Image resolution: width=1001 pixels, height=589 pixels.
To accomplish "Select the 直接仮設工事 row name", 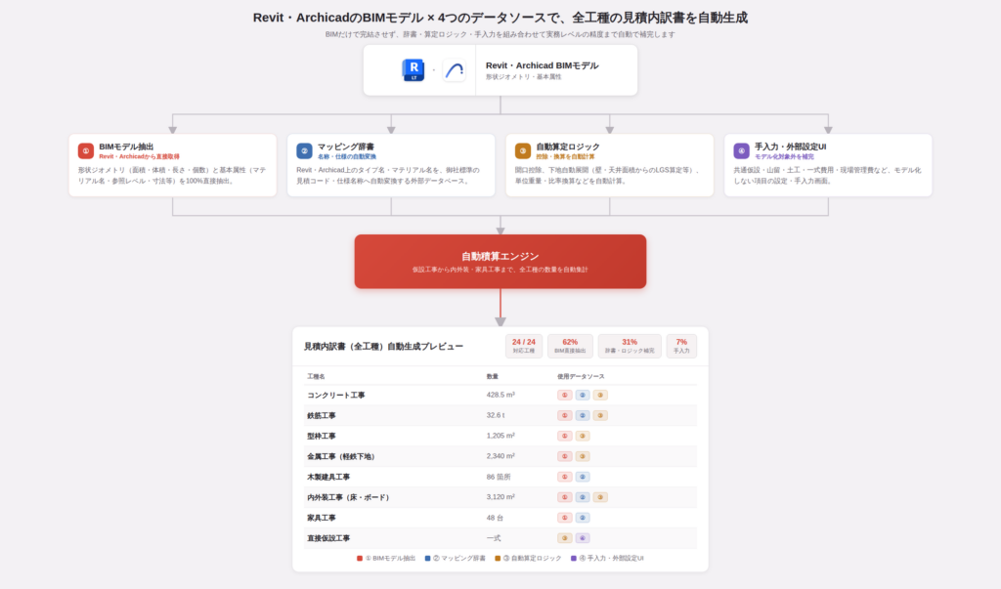I will 328,538.
